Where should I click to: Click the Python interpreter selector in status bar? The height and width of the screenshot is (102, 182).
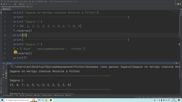coord(165,97)
